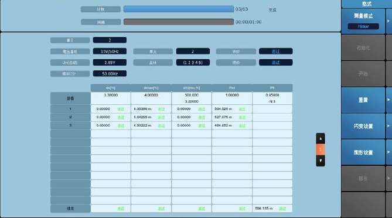Image resolution: width=392 pixels, height=218 pixels.
Task: Click the Pst value 527.075 m
Action: pos(223,117)
